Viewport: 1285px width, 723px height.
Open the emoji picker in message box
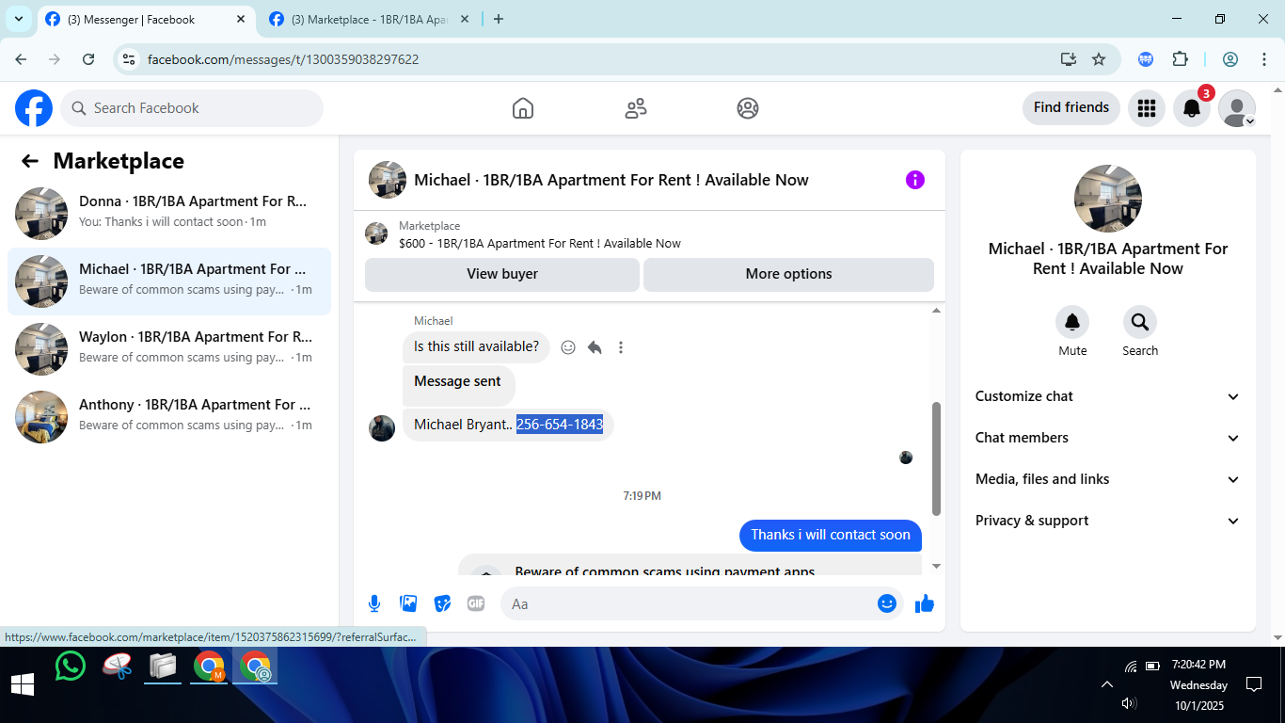click(x=887, y=603)
